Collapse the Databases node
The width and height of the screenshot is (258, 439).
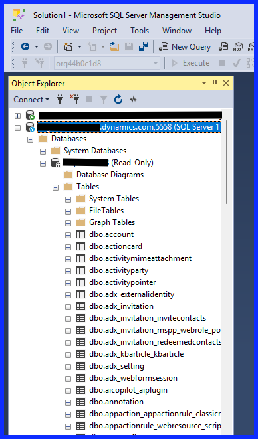coord(31,139)
